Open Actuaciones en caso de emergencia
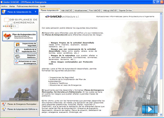164x118 pixels. click(x=26, y=62)
